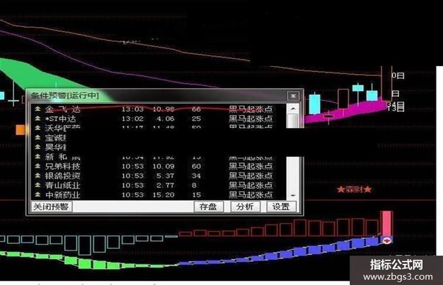This screenshot has width=443, height=285.
Task: Select the 银鸽投资 stock name
Action: (x=62, y=176)
